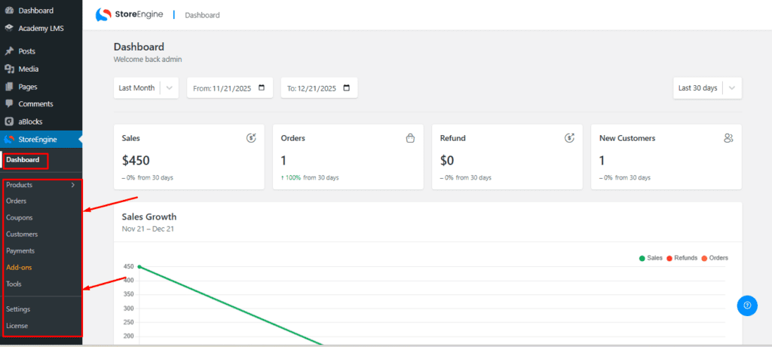
Task: Click the Comments speech bubble icon
Action: (9, 104)
